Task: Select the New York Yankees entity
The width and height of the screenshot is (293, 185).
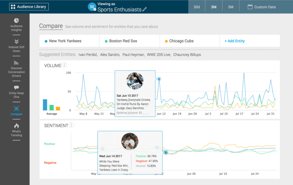Action: (x=69, y=41)
